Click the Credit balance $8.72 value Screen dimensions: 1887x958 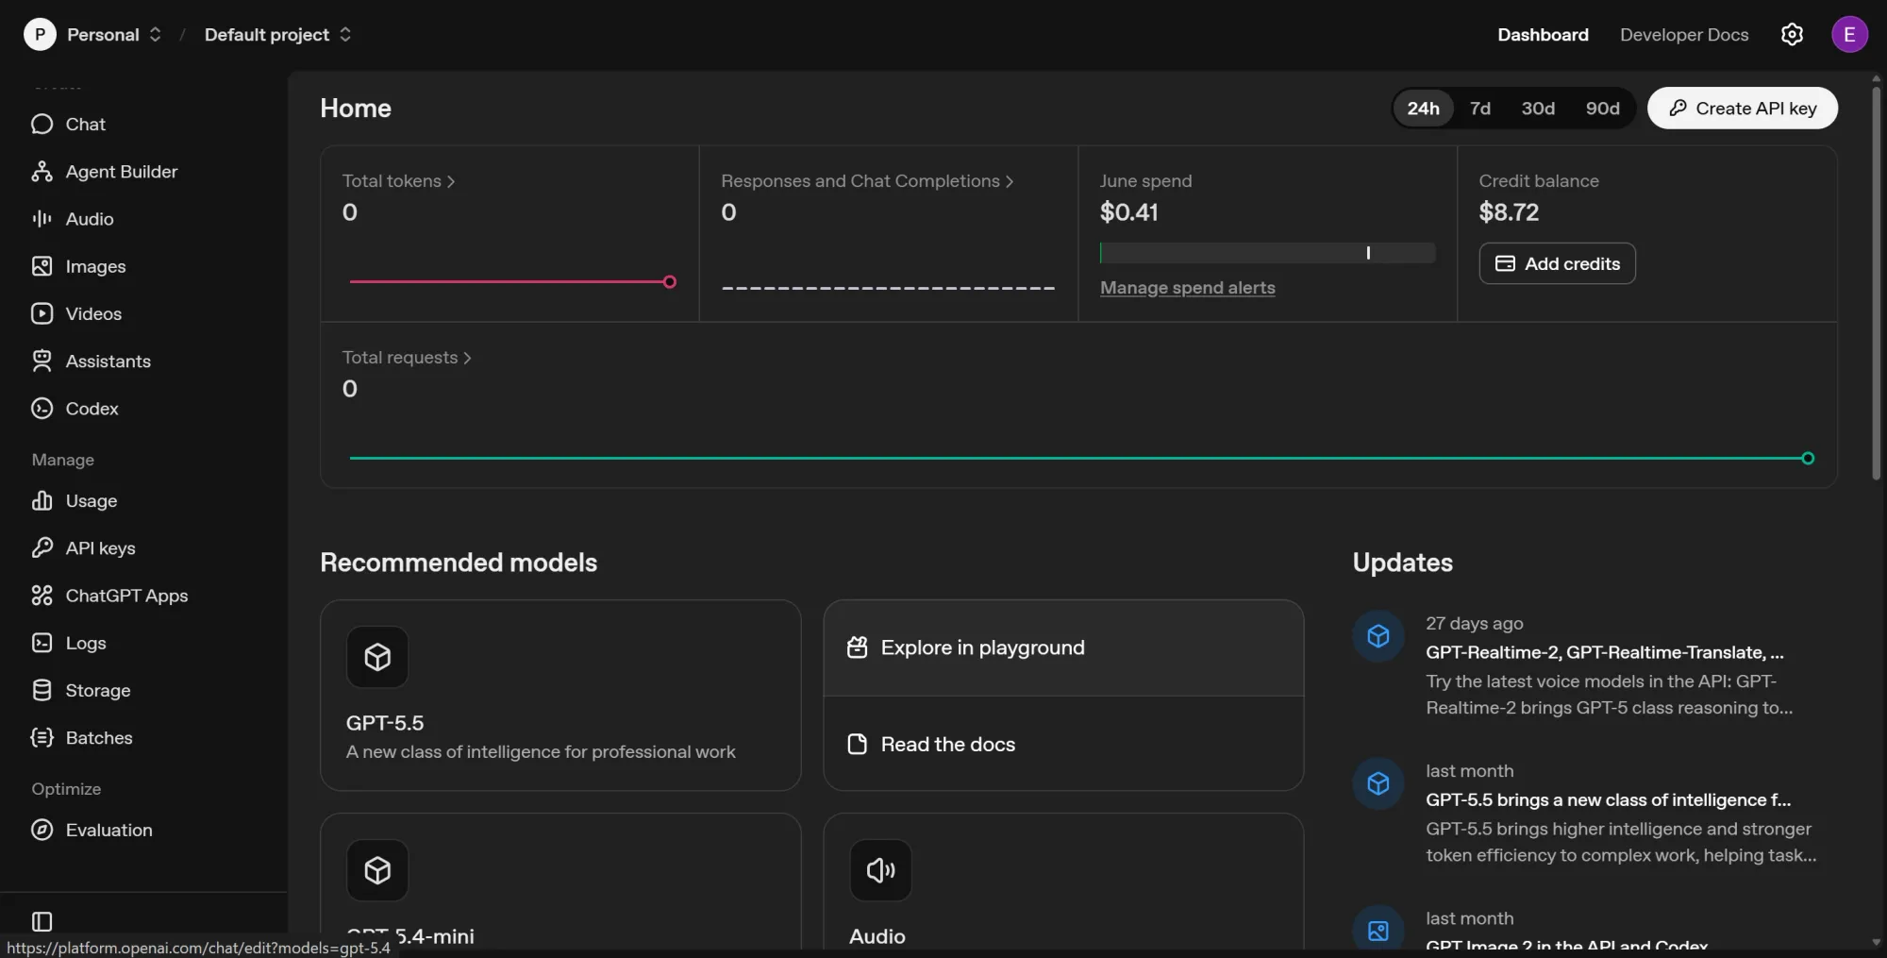[1509, 212]
